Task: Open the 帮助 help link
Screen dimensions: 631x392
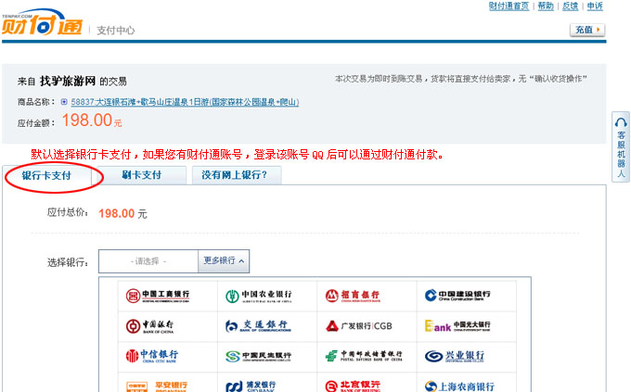Action: (x=546, y=6)
